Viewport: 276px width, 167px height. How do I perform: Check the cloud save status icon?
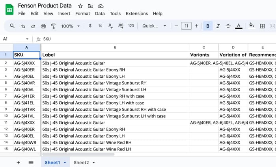(x=101, y=6)
